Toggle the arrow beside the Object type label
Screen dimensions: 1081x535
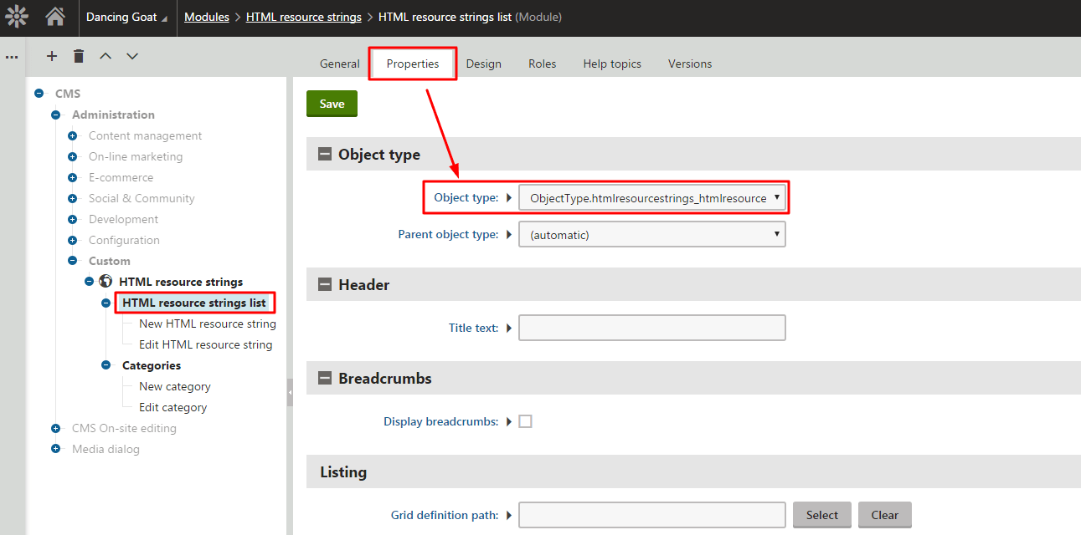point(509,197)
